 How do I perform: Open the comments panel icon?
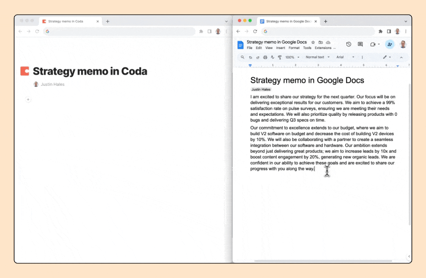pyautogui.click(x=360, y=44)
